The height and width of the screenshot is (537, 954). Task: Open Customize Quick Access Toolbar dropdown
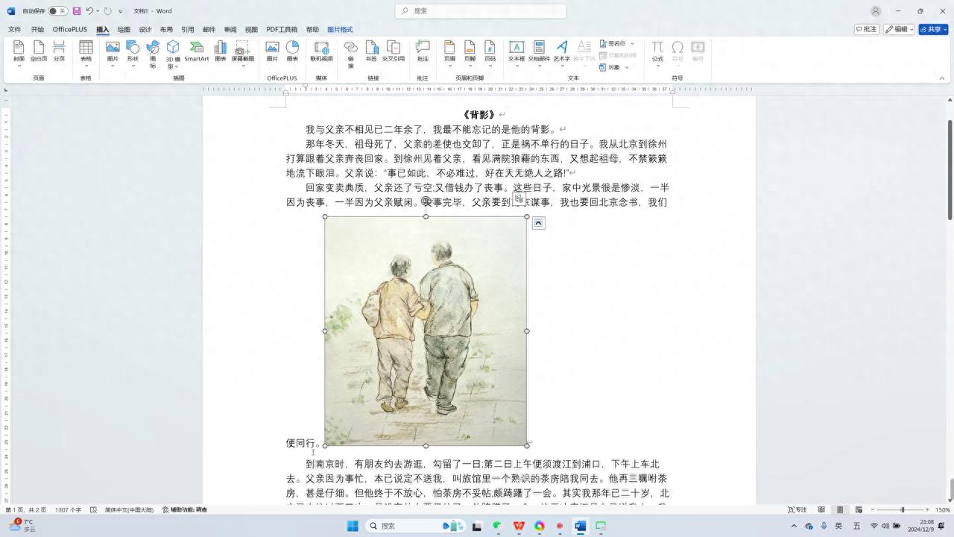click(121, 11)
